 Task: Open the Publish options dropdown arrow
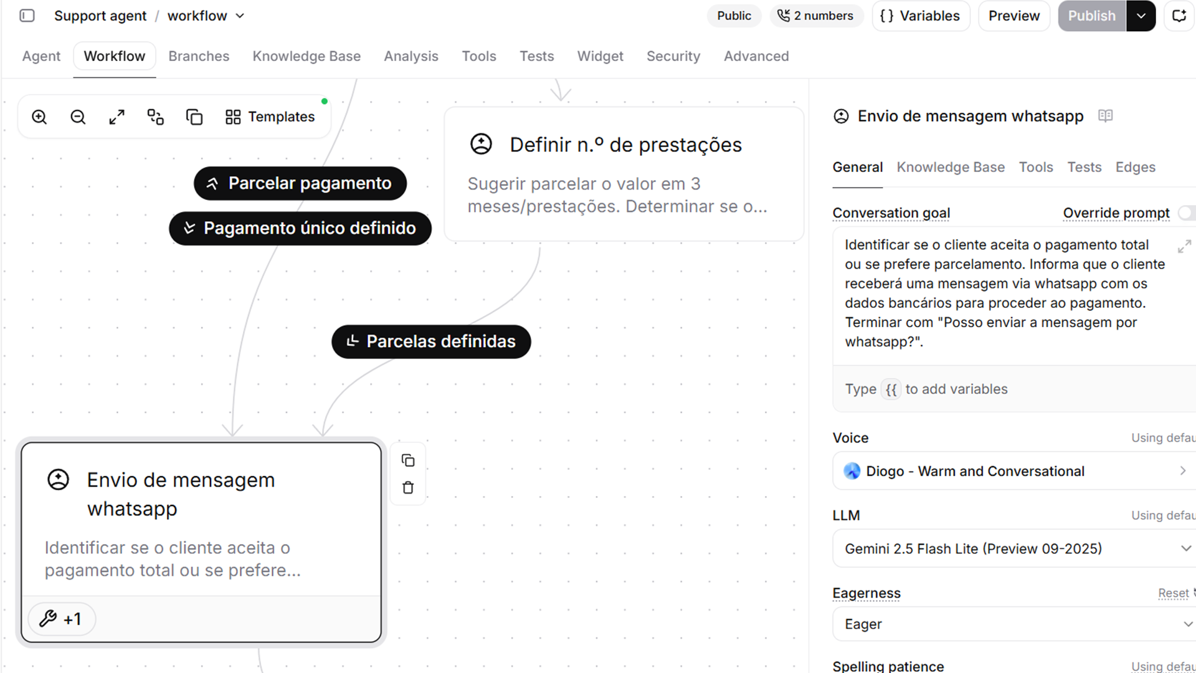point(1141,16)
